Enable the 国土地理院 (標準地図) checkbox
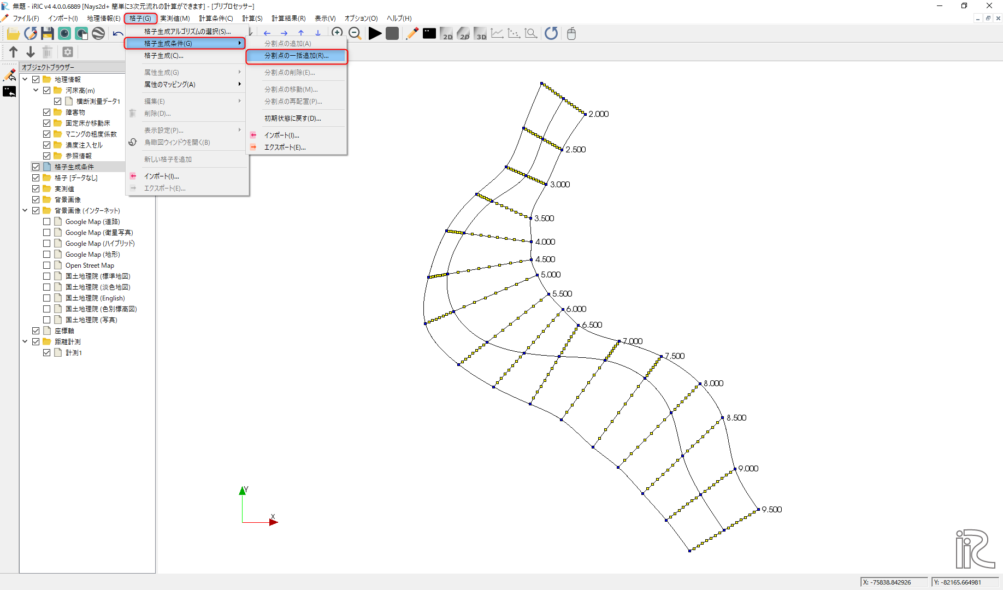This screenshot has height=590, width=1003. coord(47,276)
